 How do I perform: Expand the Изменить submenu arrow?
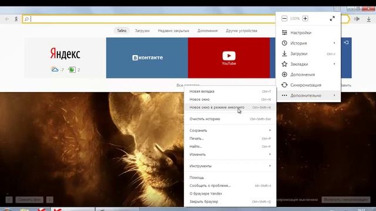[x=270, y=154]
